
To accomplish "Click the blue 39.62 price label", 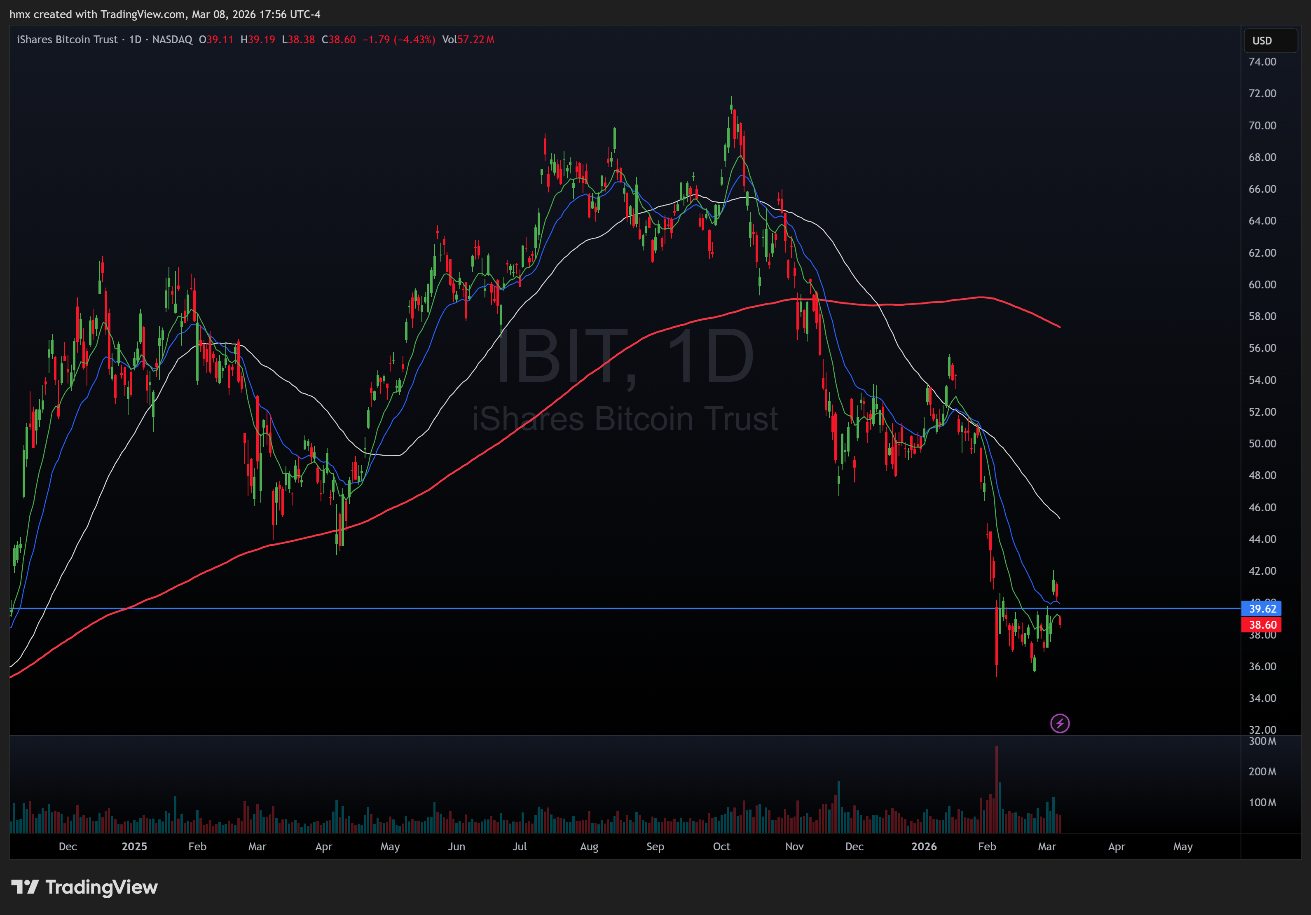I will pyautogui.click(x=1261, y=608).
